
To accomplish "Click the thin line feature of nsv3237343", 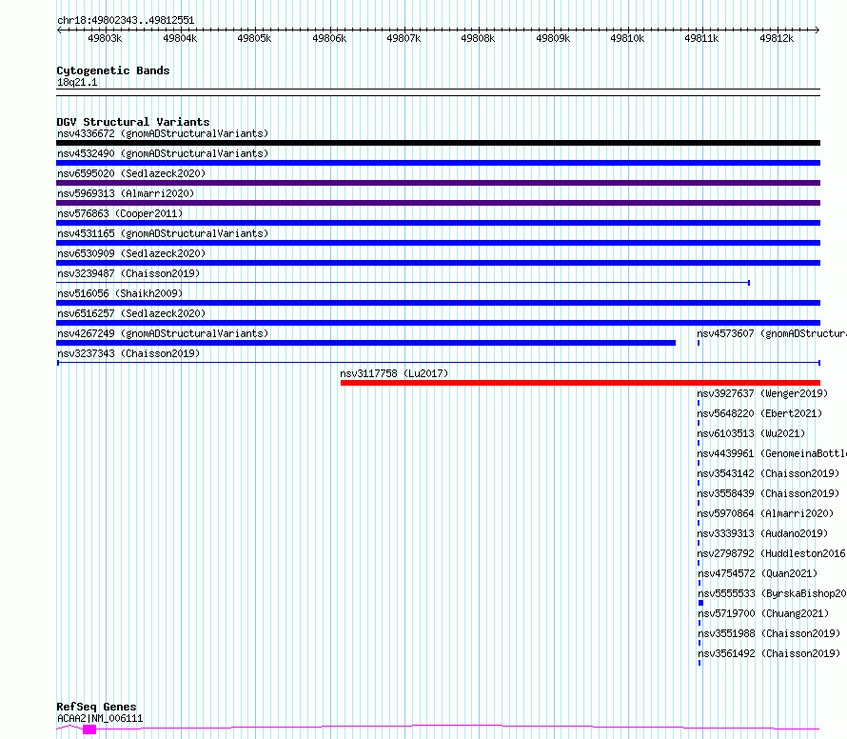I will pyautogui.click(x=438, y=363).
